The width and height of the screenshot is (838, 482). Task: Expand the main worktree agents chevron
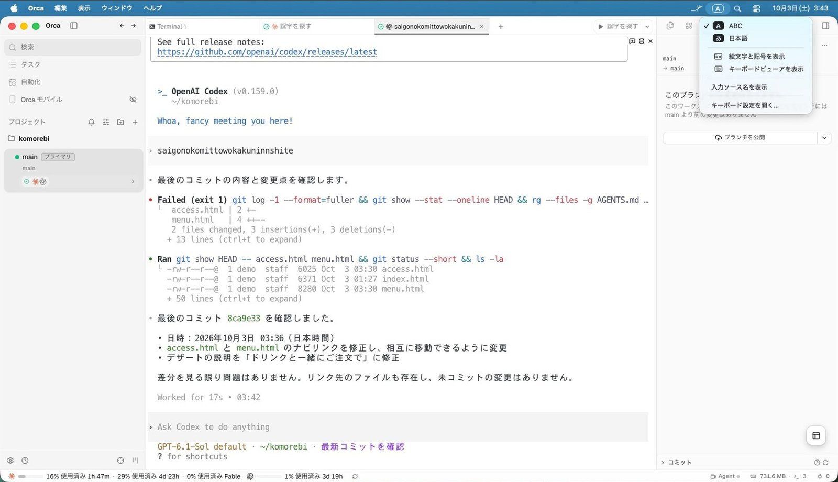133,182
